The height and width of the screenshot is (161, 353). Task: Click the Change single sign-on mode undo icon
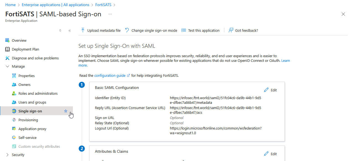[127, 30]
